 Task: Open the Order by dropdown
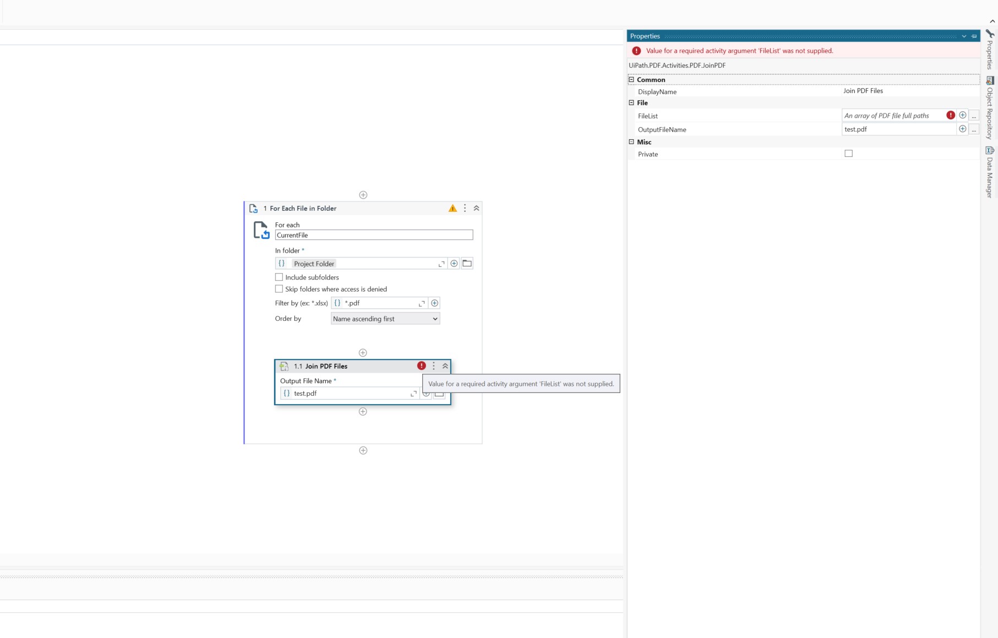385,319
